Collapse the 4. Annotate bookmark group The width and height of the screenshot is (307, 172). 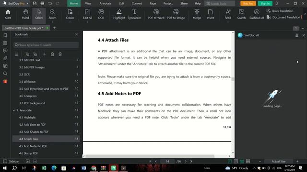click(14, 110)
